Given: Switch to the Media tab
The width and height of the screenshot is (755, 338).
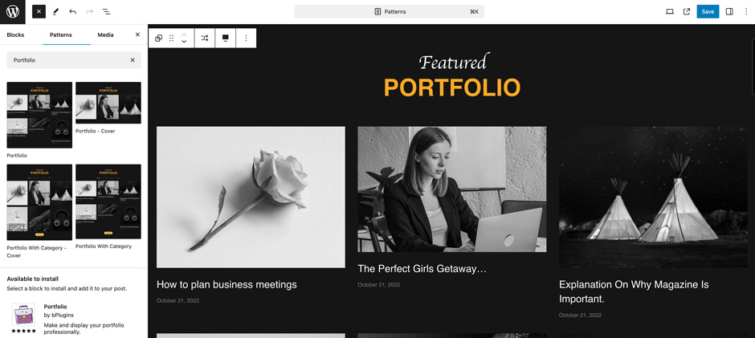Looking at the screenshot, I should (x=105, y=35).
